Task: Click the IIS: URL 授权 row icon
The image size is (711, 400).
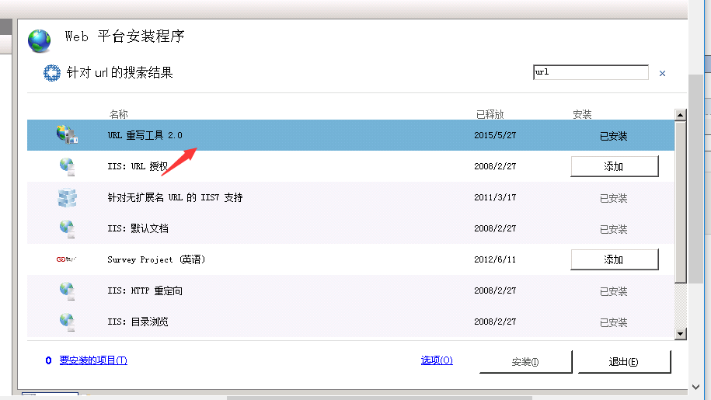Action: tap(67, 167)
